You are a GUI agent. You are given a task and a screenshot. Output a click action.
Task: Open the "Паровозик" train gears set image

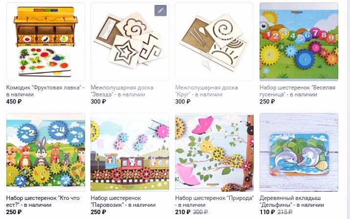(x=130, y=152)
